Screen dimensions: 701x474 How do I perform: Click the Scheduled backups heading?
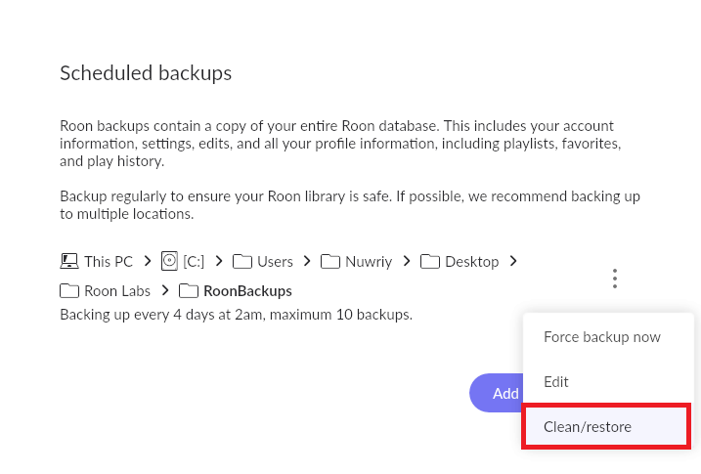[x=146, y=73]
